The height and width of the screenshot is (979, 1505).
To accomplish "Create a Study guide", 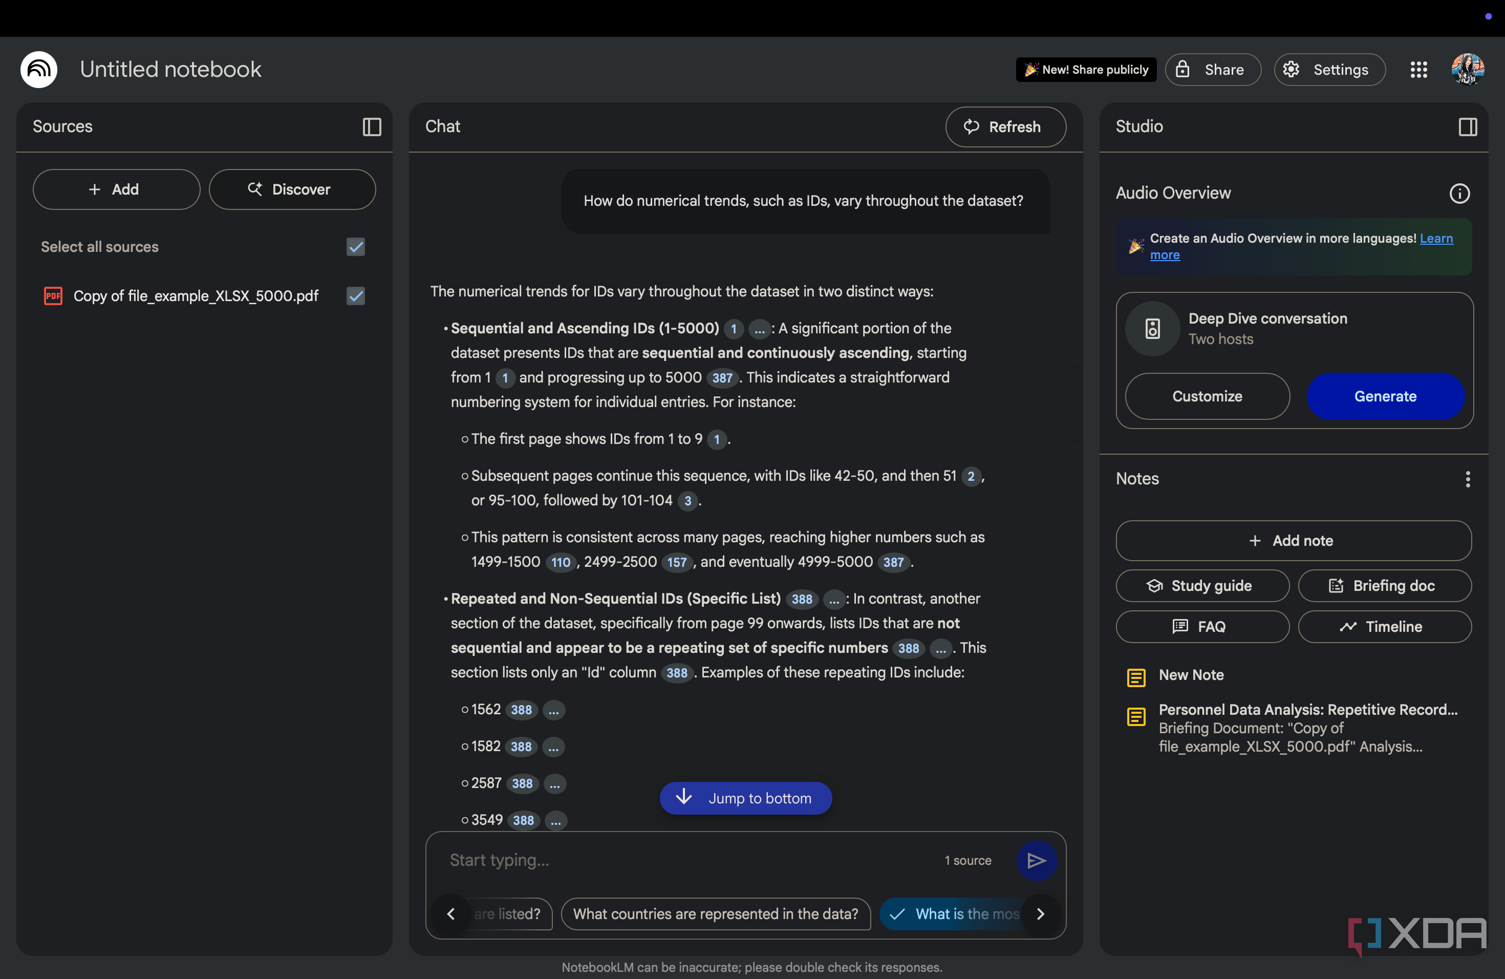I will click(1202, 586).
